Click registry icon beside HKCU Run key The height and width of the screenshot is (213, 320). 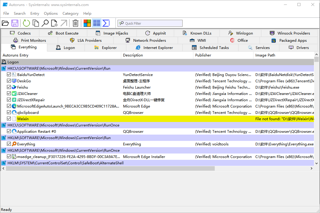click(4, 68)
